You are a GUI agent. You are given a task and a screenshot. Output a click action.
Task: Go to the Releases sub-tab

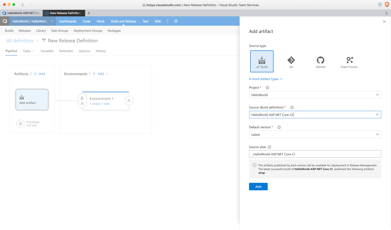(25, 31)
